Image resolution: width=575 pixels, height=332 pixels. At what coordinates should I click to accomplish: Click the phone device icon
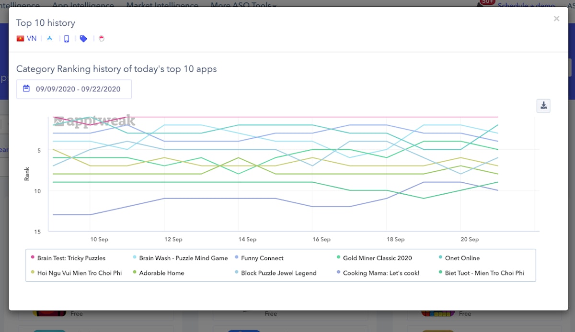(67, 39)
